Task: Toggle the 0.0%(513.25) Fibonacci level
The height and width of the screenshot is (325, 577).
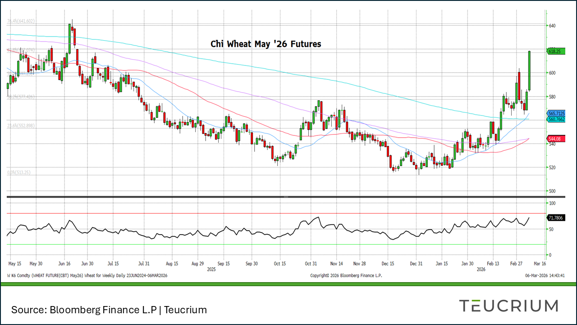Action: 18,172
